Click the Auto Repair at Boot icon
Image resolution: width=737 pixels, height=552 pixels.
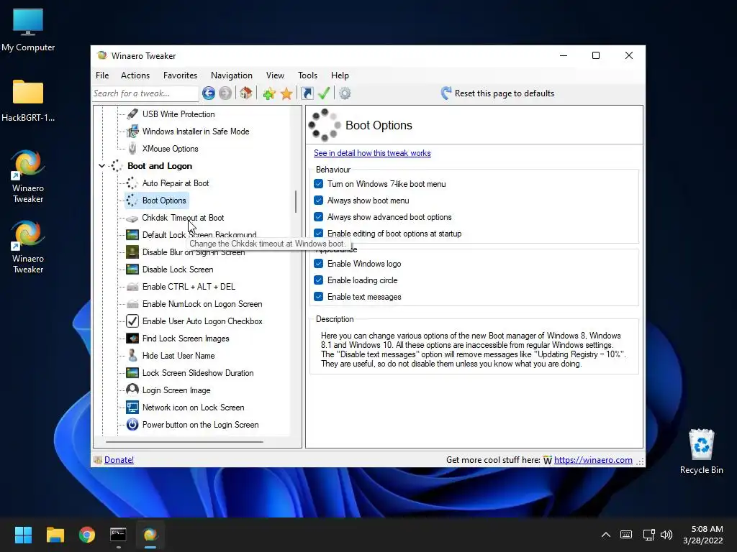(x=132, y=183)
